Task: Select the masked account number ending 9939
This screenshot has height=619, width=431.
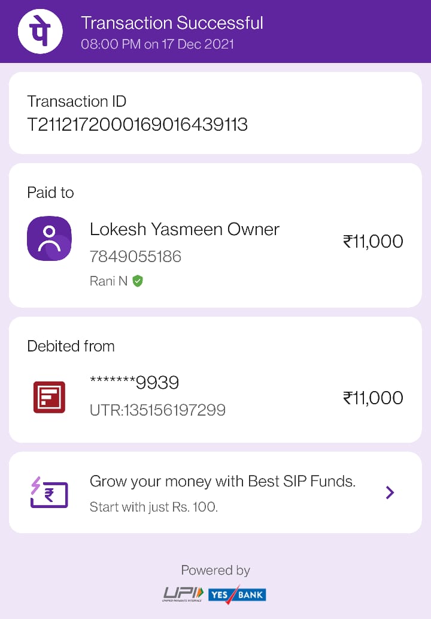Action: [x=134, y=382]
